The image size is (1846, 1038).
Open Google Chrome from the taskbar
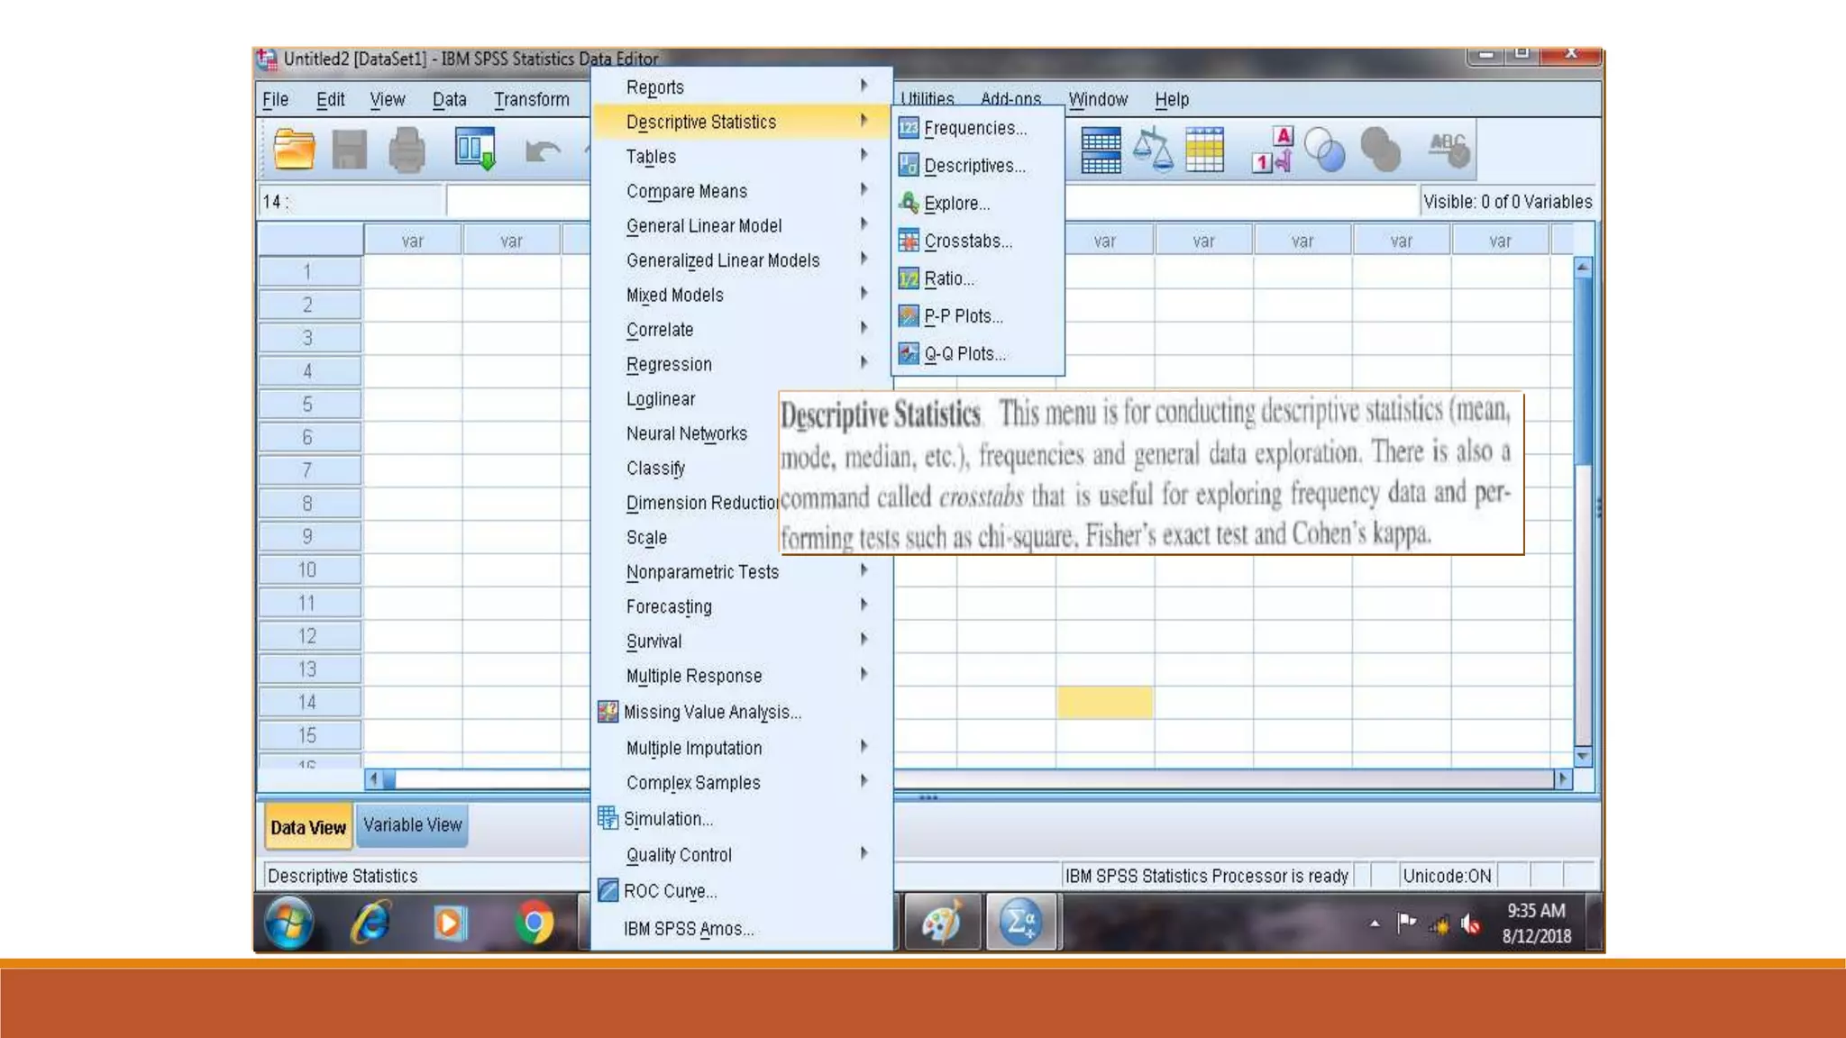[x=534, y=923]
